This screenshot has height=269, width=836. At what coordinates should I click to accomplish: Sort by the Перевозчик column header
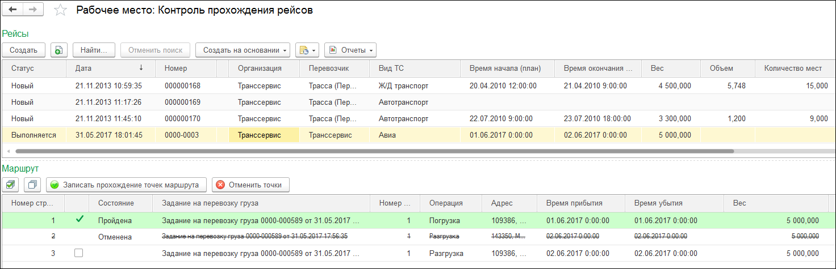328,69
